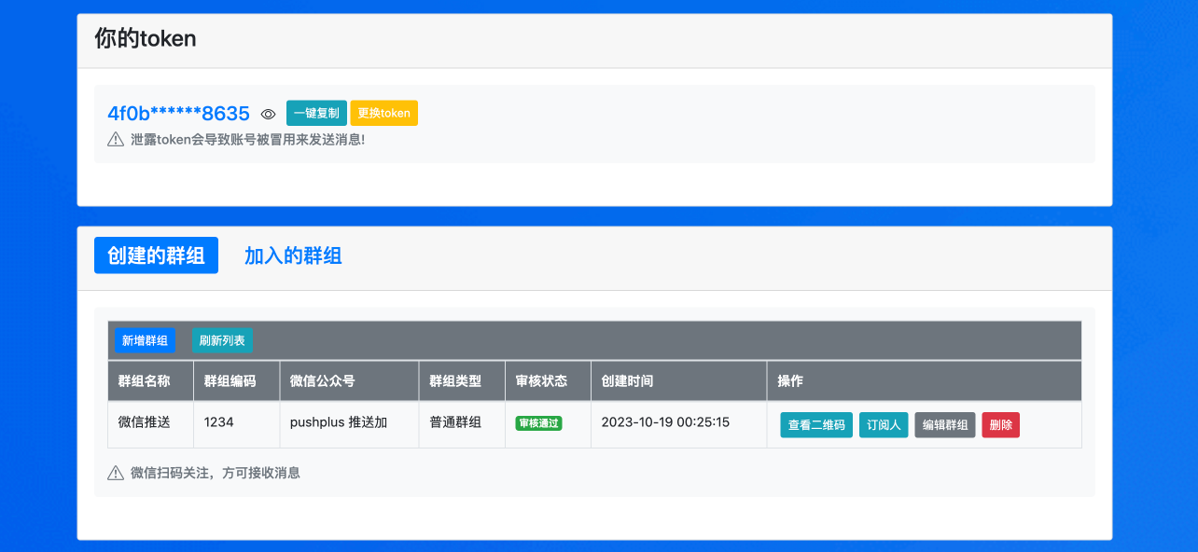The image size is (1198, 552).
Task: Select the 微信推送 group name cell
Action: pyautogui.click(x=145, y=422)
